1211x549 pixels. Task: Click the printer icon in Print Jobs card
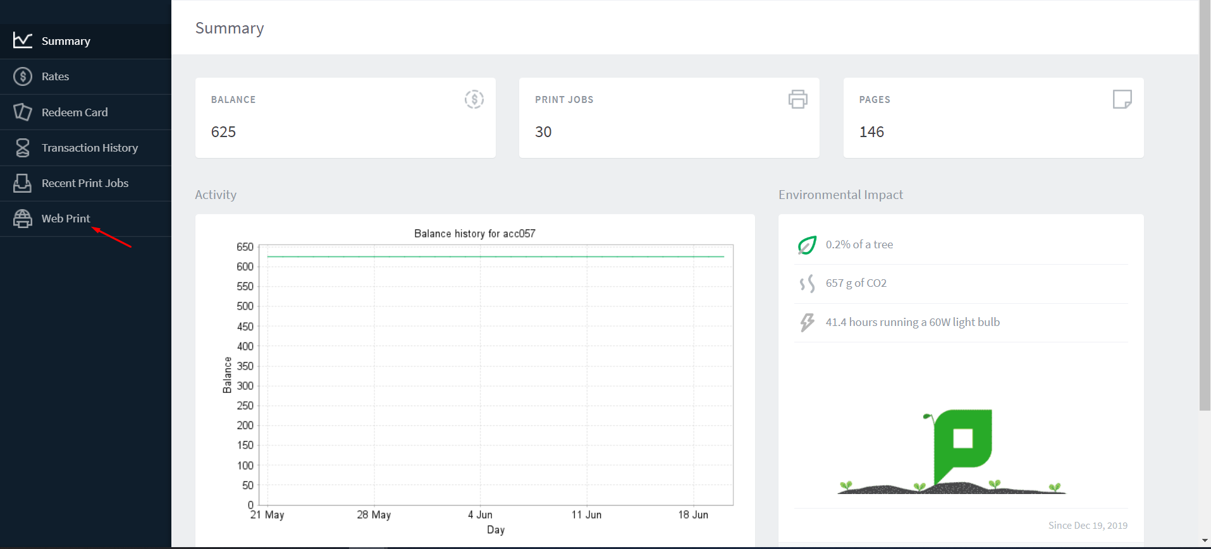pyautogui.click(x=797, y=99)
